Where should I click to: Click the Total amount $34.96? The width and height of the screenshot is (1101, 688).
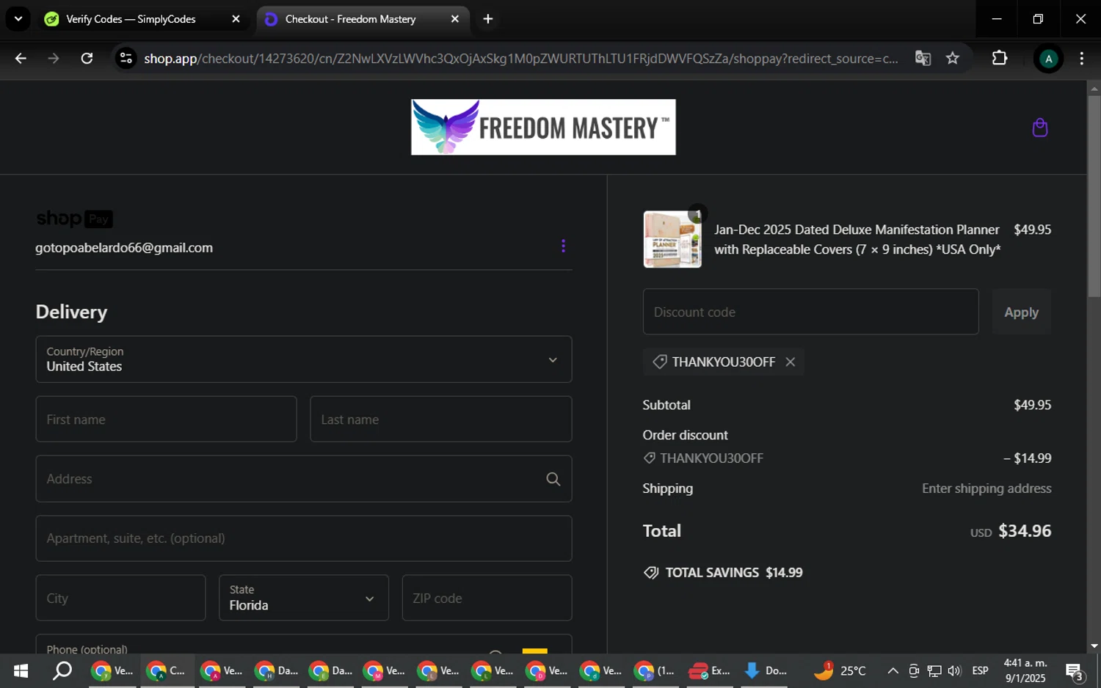click(x=1025, y=531)
